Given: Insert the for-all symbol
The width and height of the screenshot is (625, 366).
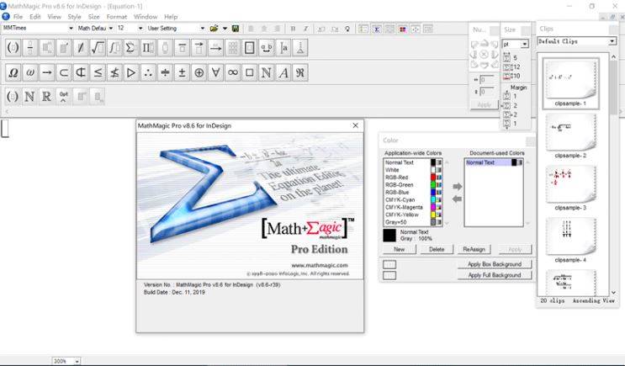Looking at the screenshot, I should tap(216, 72).
